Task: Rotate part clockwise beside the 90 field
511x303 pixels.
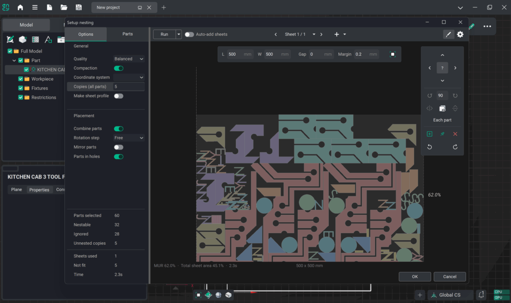Action: click(x=455, y=96)
